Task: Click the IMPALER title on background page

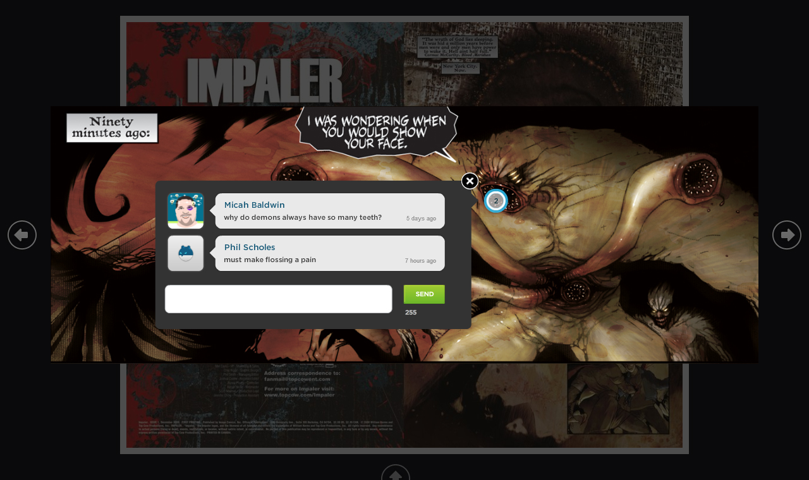Action: [265, 82]
